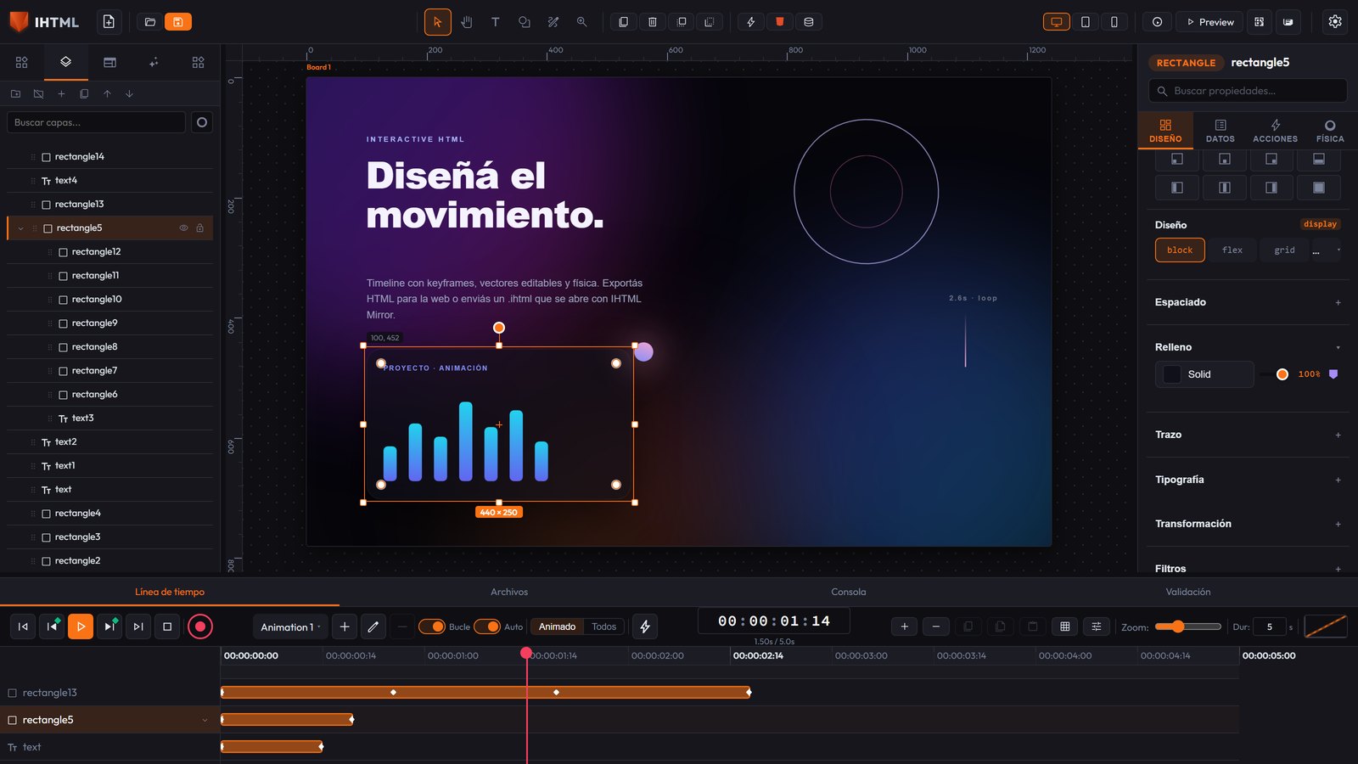Click the Relleno fill color swatch

[1172, 374]
